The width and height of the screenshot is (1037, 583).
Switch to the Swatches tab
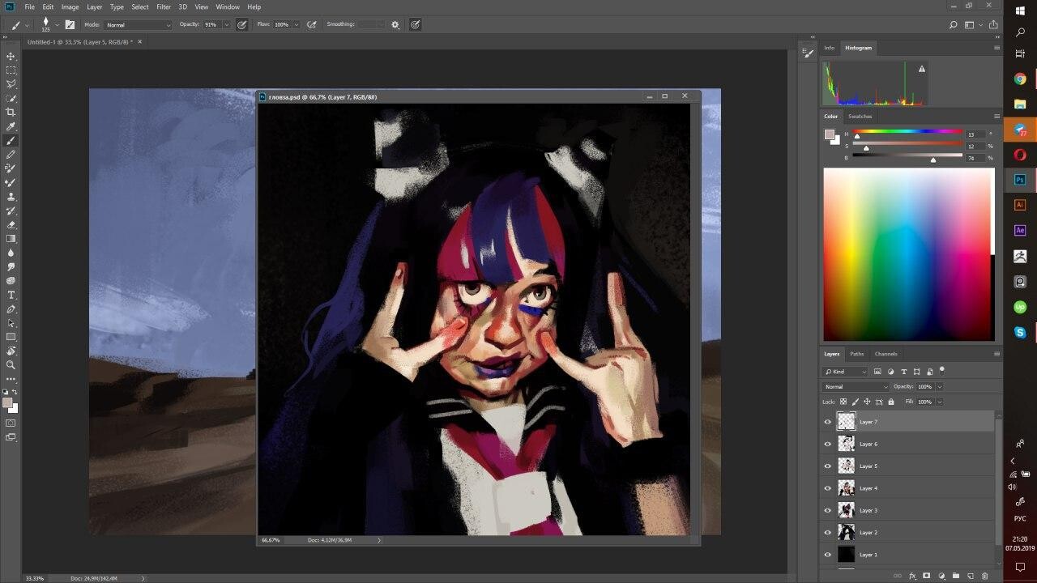(860, 117)
